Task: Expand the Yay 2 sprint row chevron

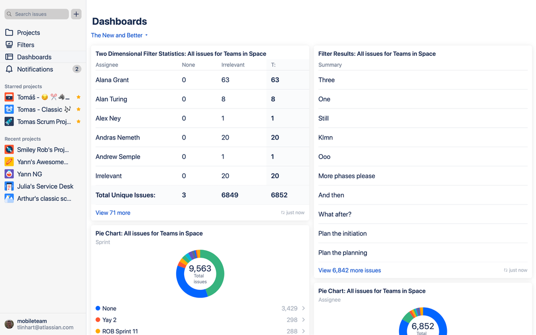Action: (x=303, y=320)
